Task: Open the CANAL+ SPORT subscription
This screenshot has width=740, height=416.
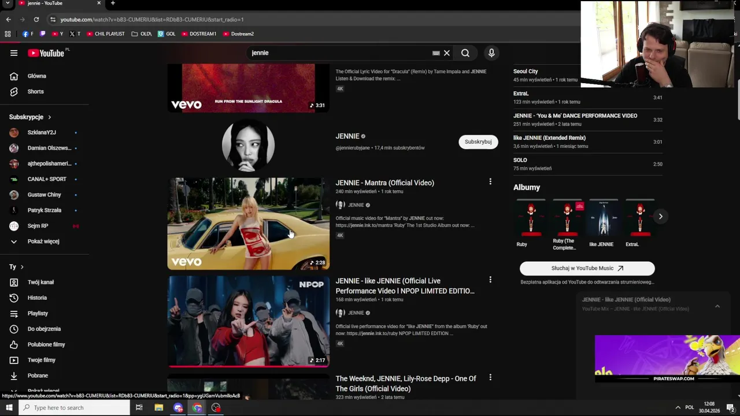Action: point(47,180)
